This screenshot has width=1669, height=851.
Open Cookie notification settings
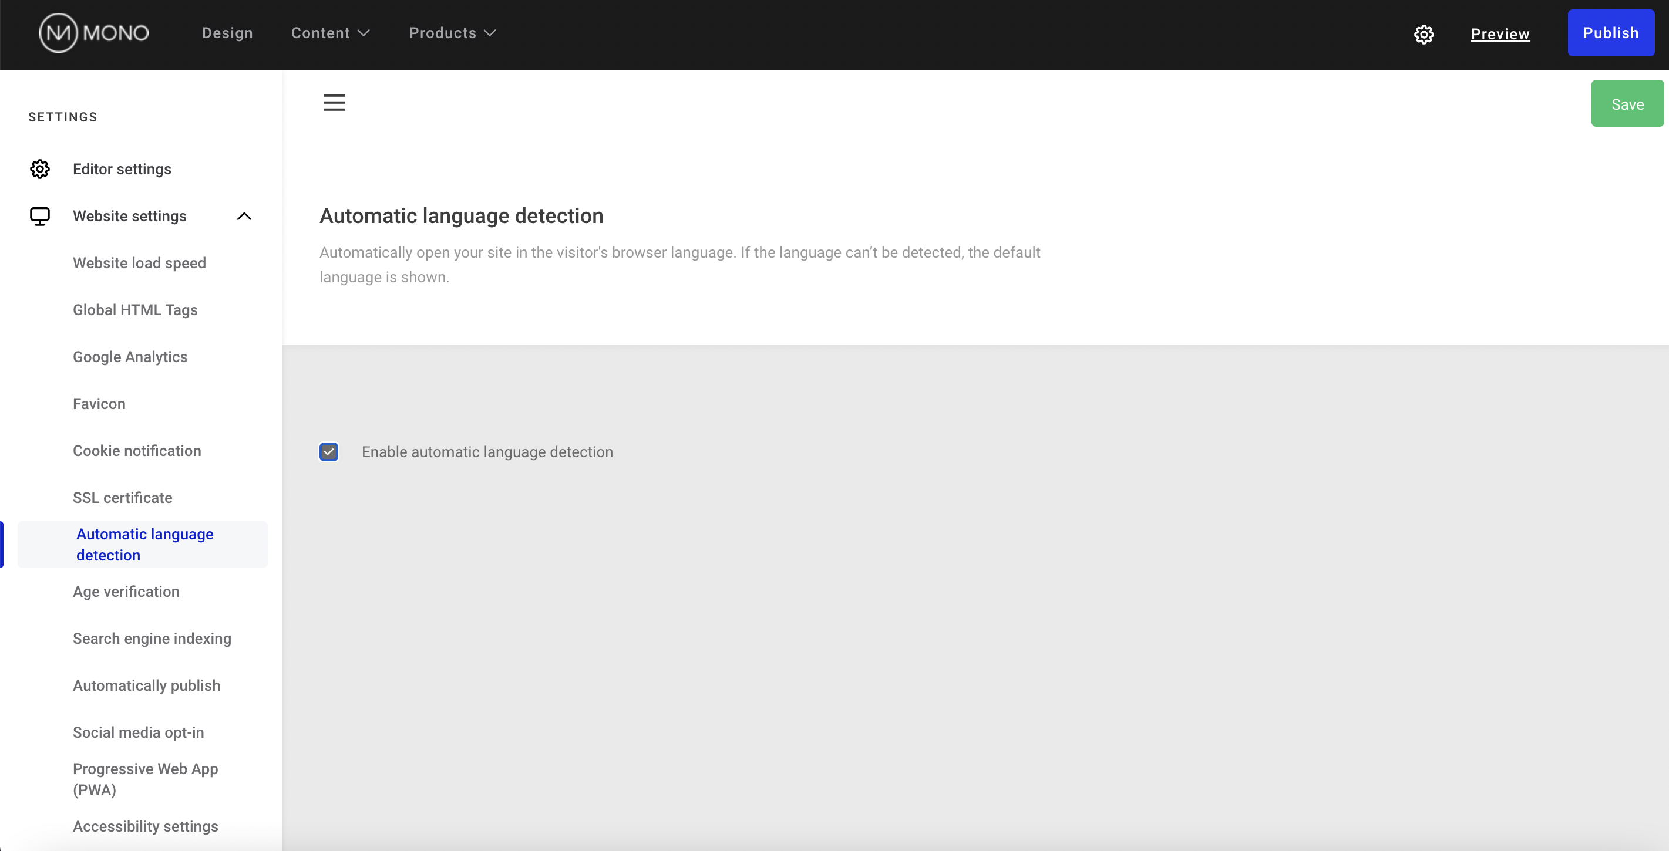tap(137, 451)
